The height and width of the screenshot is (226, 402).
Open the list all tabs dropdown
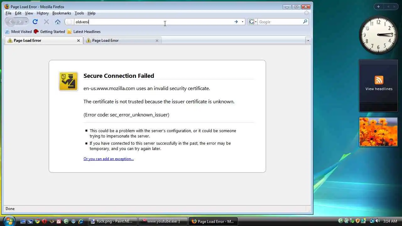pos(308,40)
